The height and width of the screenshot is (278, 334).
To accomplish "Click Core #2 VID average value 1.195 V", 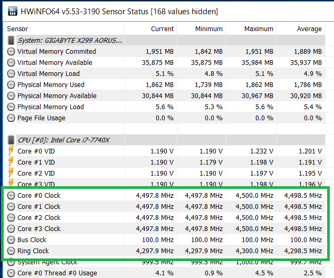I will (x=310, y=173).
